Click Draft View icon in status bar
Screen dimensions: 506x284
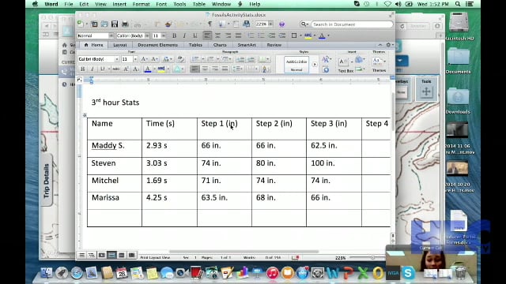pos(81,256)
